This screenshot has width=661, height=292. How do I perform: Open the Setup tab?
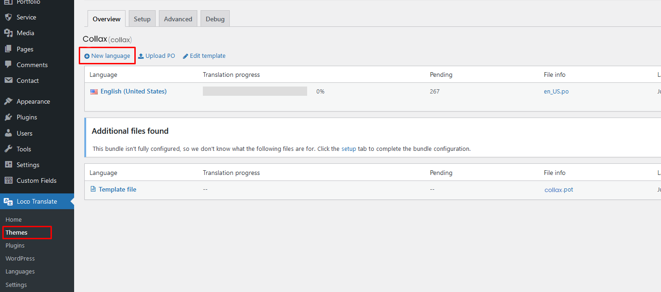pos(142,19)
